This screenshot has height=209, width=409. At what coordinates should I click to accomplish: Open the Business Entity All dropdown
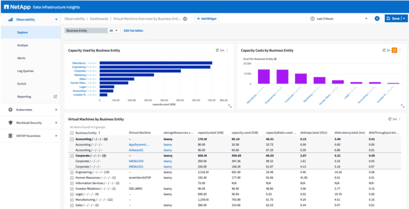pos(114,30)
